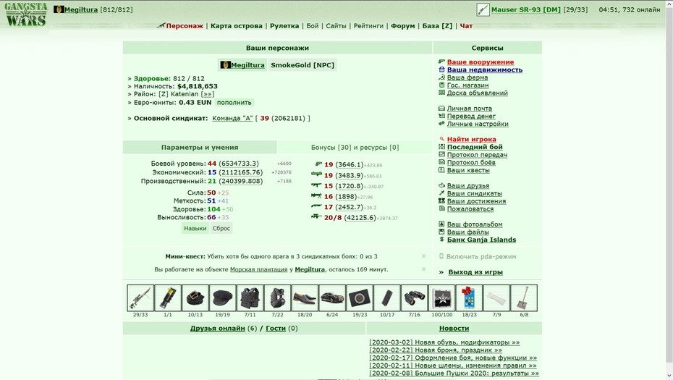Click the Ваше вооружение gun icon
673x380 pixels.
pyautogui.click(x=441, y=62)
